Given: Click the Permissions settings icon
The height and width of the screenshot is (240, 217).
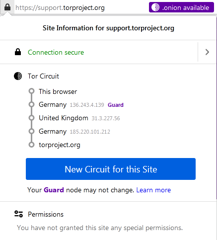Looking at the screenshot, I should 18,214.
